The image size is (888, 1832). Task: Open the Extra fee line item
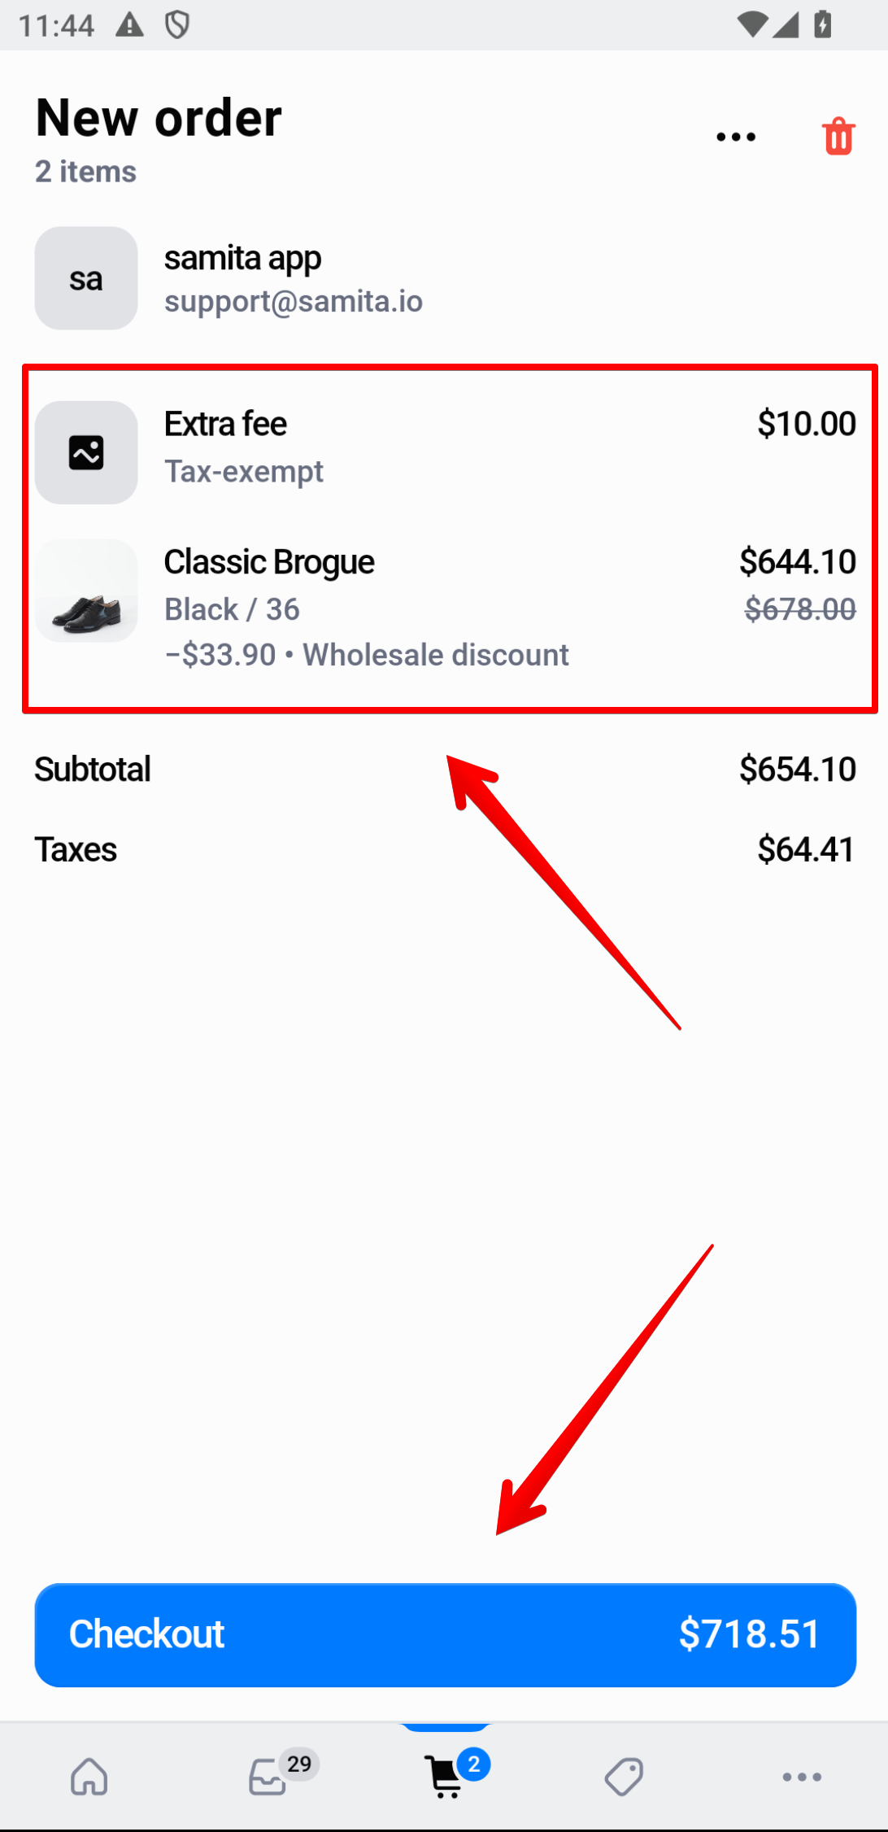click(225, 425)
